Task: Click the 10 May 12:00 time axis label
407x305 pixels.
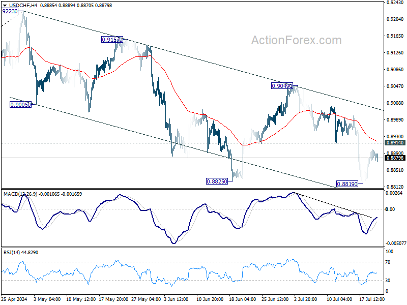Action: (x=81, y=299)
